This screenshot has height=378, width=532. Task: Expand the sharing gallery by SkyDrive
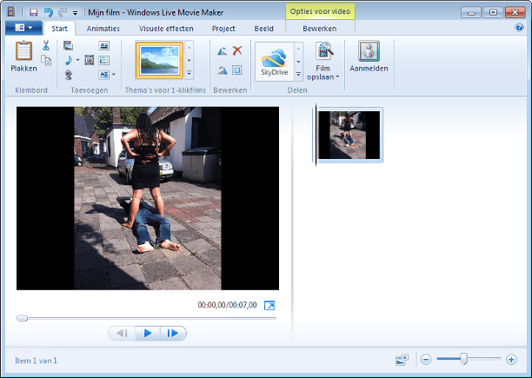click(x=298, y=75)
